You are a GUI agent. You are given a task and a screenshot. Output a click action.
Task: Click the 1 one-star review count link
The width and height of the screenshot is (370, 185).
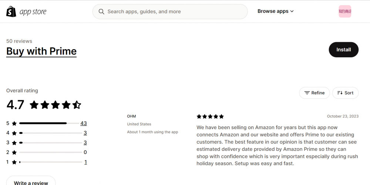86,162
